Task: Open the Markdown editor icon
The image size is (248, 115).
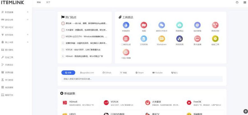Action: point(162,39)
